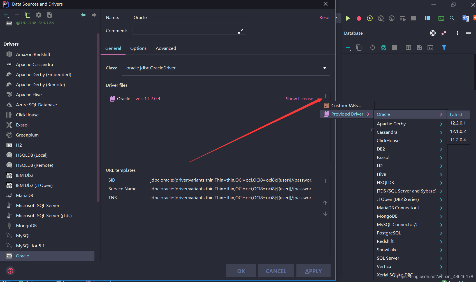Select the Service Name URL template row
The height and width of the screenshot is (282, 476).
pyautogui.click(x=213, y=189)
